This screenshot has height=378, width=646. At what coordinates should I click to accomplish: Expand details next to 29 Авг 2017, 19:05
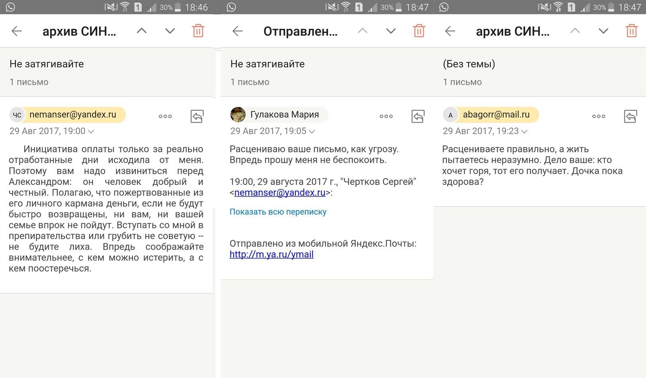tap(312, 131)
